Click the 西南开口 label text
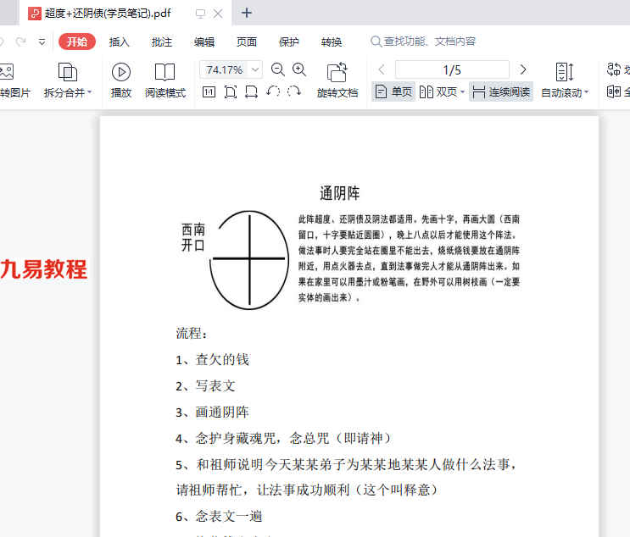The image size is (630, 537). [193, 237]
